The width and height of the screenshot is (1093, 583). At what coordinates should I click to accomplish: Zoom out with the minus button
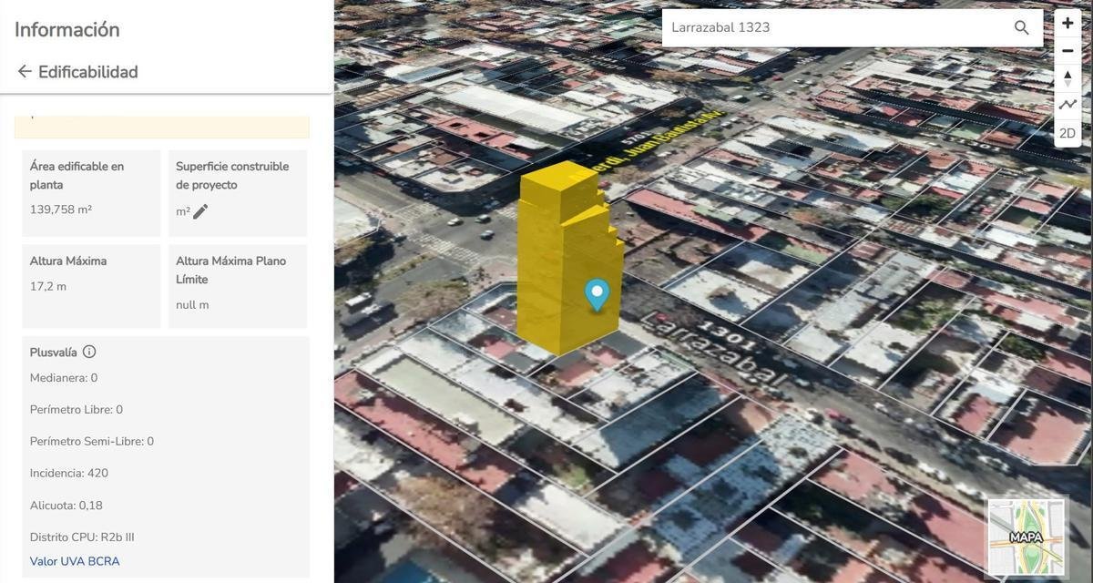pyautogui.click(x=1067, y=51)
